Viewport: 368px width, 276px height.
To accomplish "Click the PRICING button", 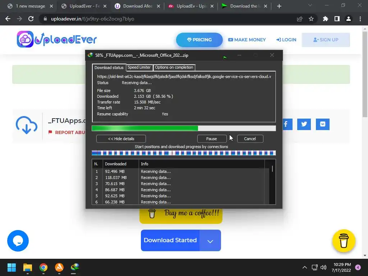I will pos(199,40).
